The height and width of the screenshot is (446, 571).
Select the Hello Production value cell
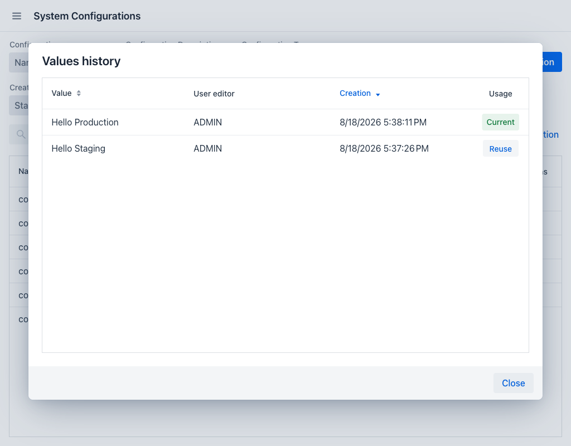[x=85, y=122]
